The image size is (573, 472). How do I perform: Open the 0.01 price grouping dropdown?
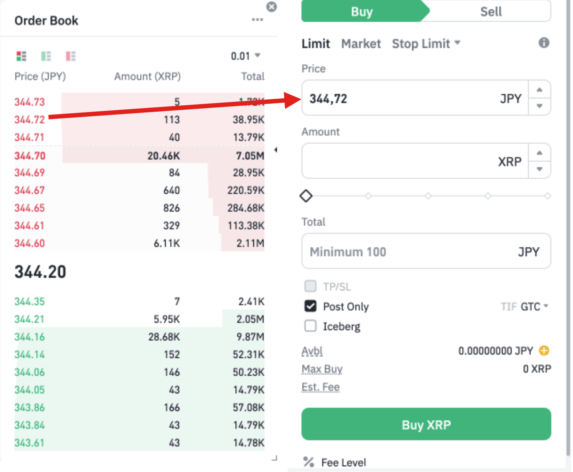(x=246, y=56)
